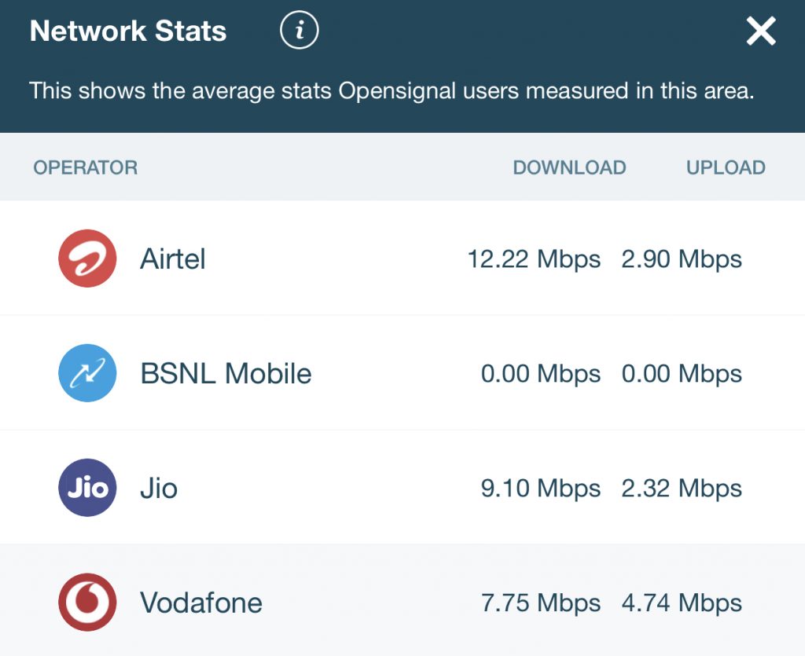Sort by the OPERATOR column header
Screen dimensions: 805x656
(x=86, y=167)
